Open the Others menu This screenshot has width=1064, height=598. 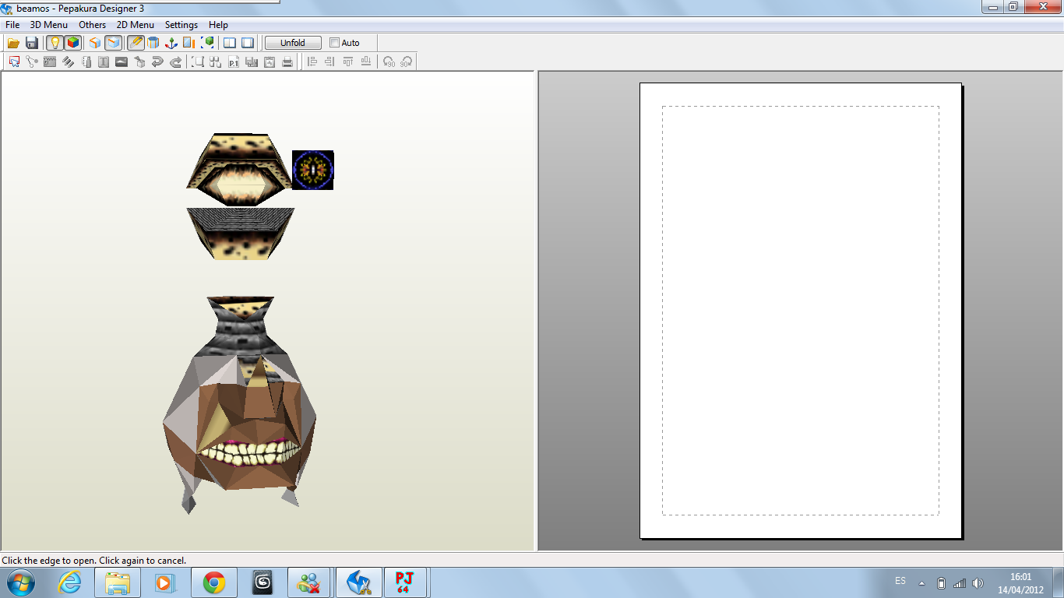tap(93, 25)
